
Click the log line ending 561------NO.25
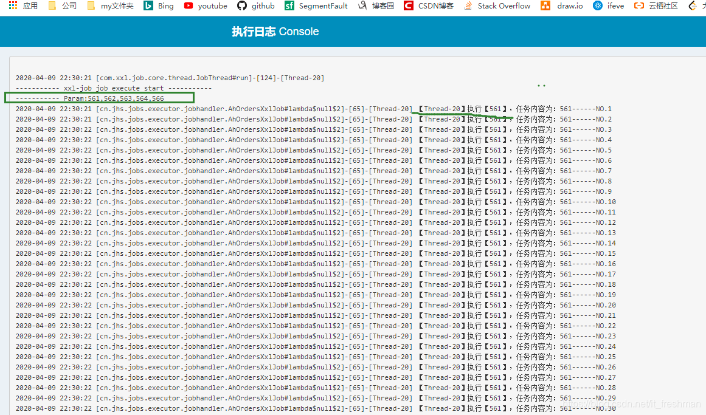click(x=316, y=357)
